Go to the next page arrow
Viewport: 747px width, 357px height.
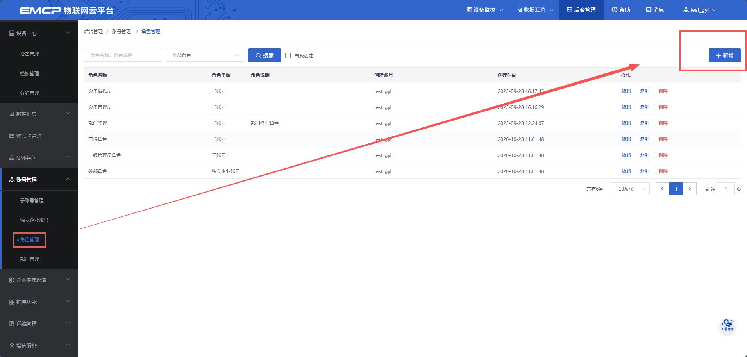pyautogui.click(x=690, y=189)
